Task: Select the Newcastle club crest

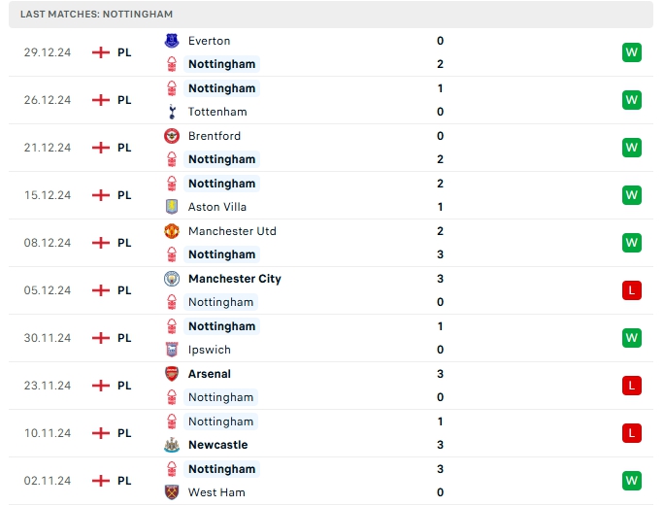Action: point(172,445)
